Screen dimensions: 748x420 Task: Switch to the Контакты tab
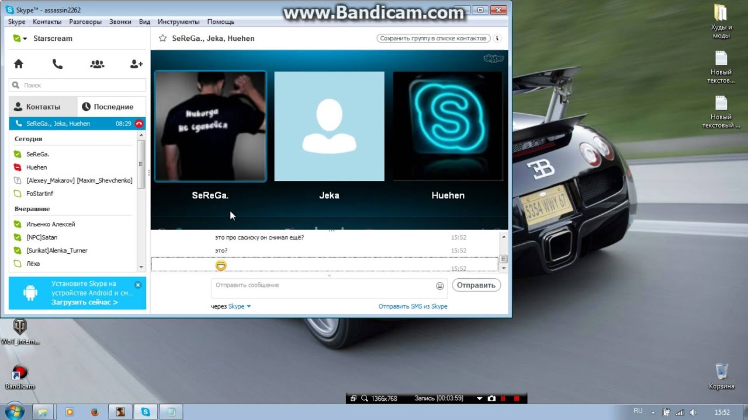tap(43, 107)
